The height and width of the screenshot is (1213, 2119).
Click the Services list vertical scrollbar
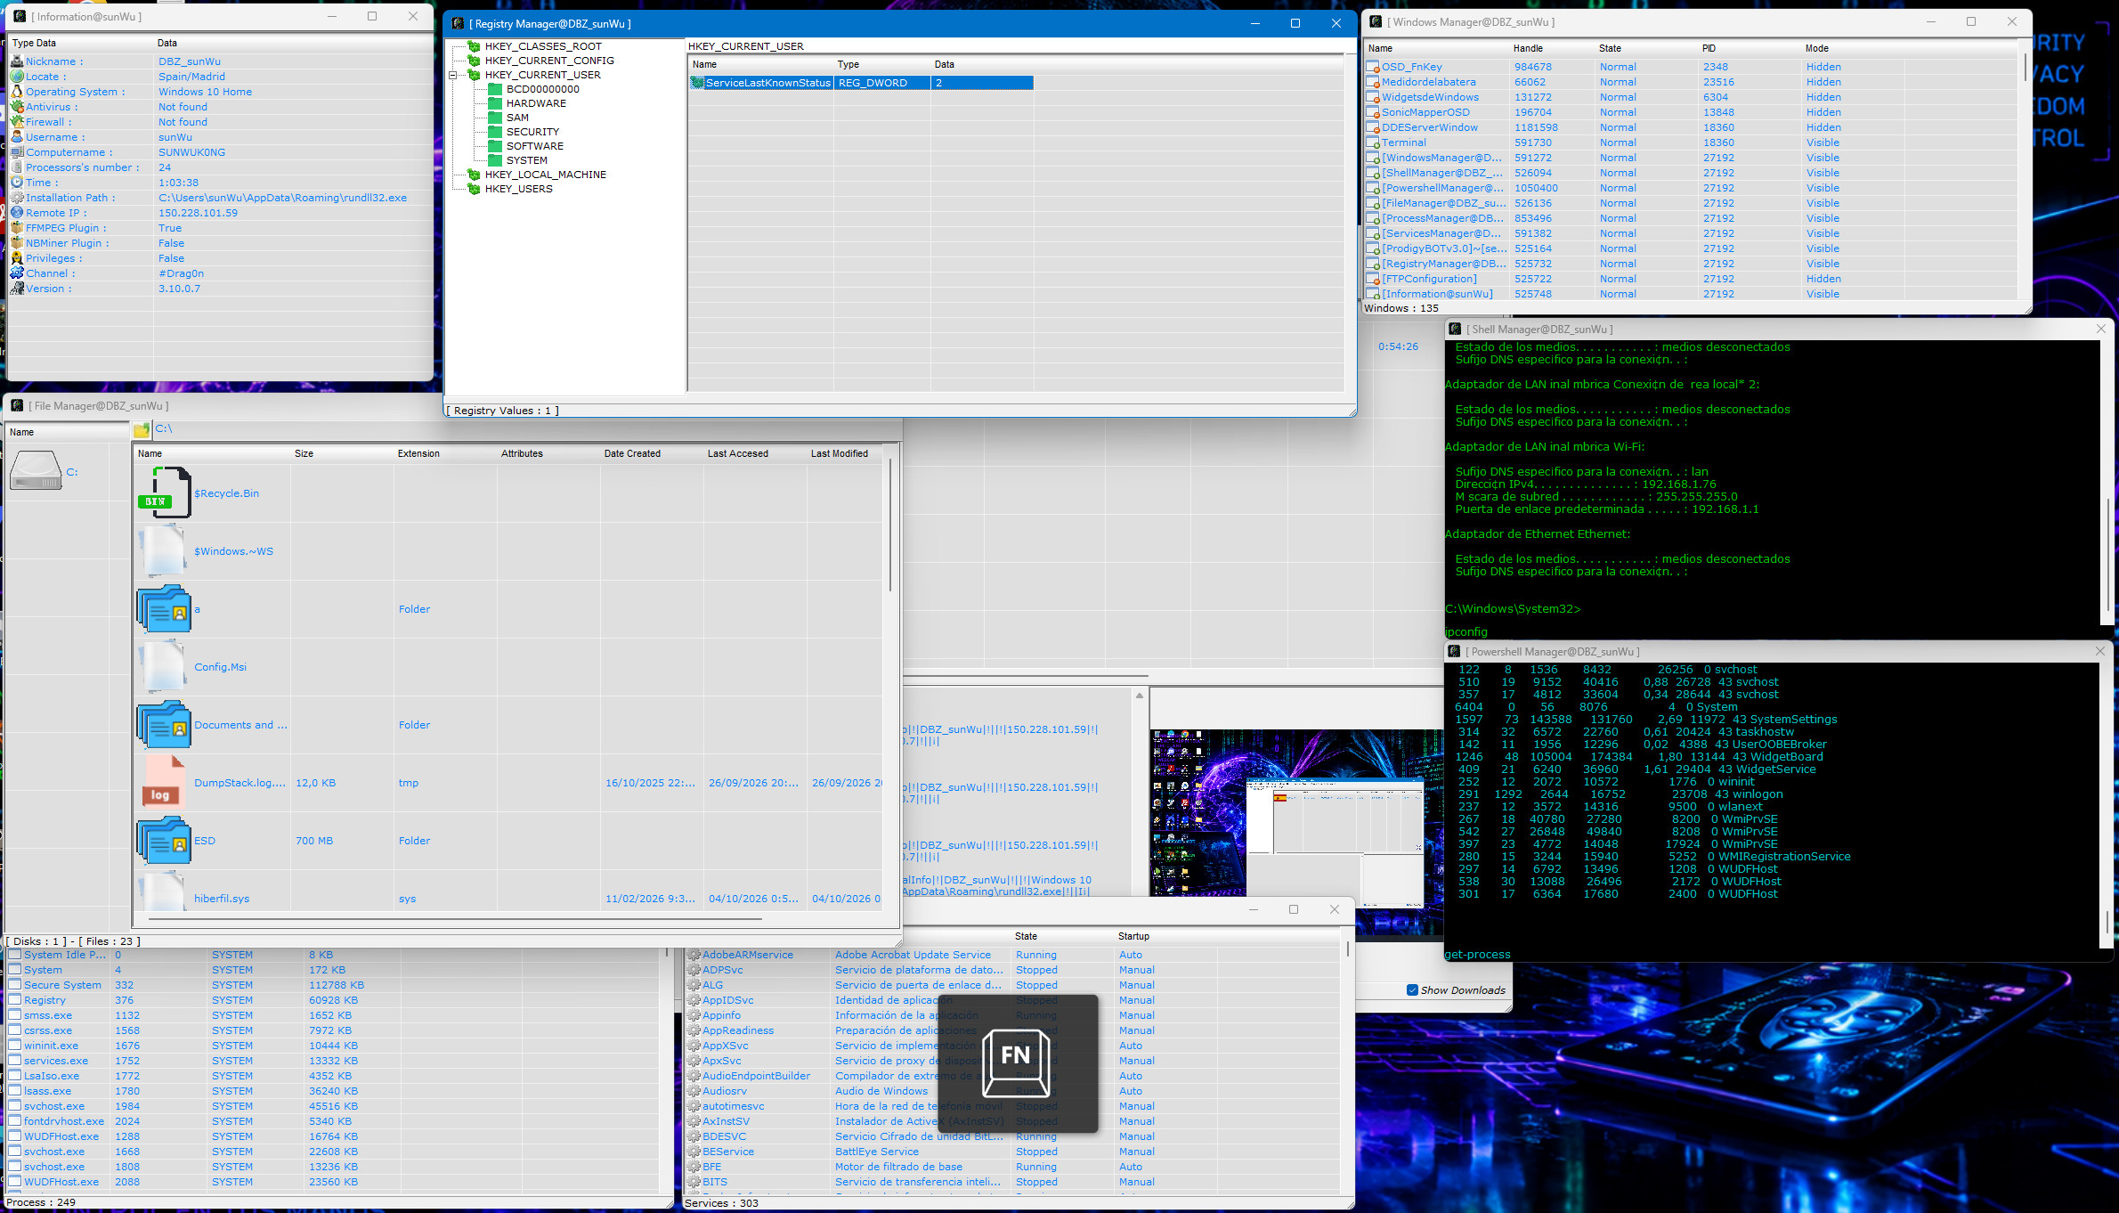(x=1348, y=949)
